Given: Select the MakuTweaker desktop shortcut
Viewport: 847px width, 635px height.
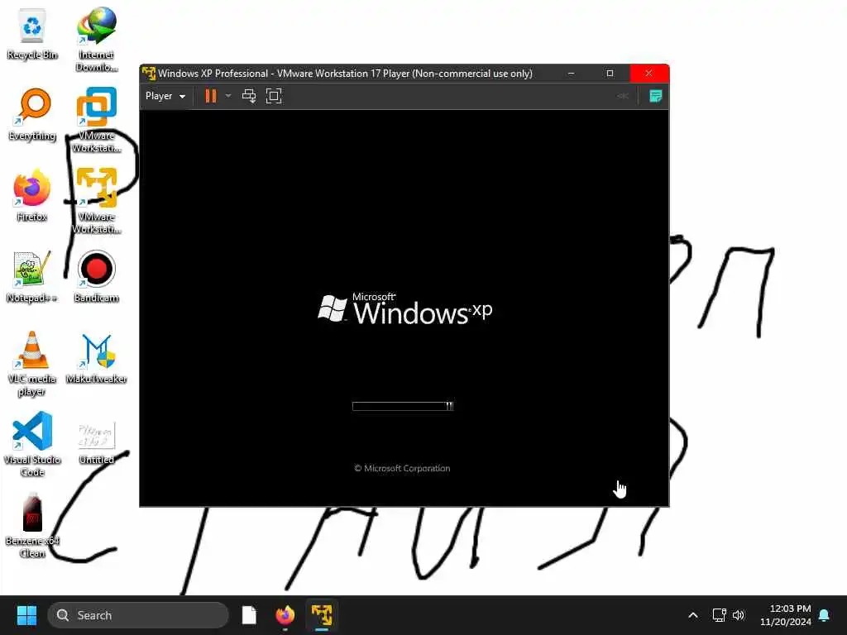Looking at the screenshot, I should click(96, 357).
